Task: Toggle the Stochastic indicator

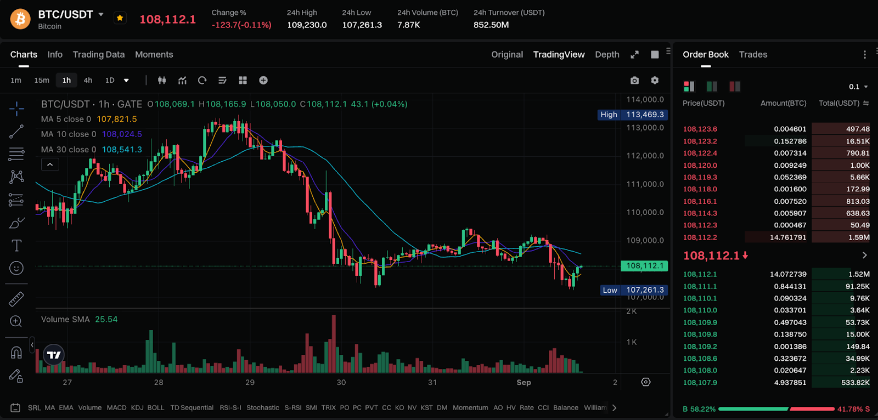Action: coord(263,407)
